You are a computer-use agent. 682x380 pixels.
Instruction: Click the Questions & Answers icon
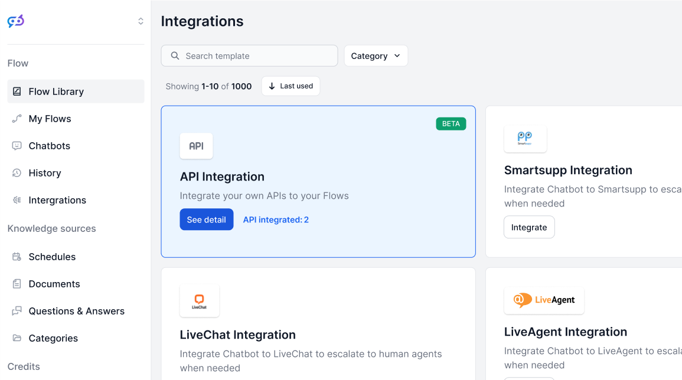[18, 311]
